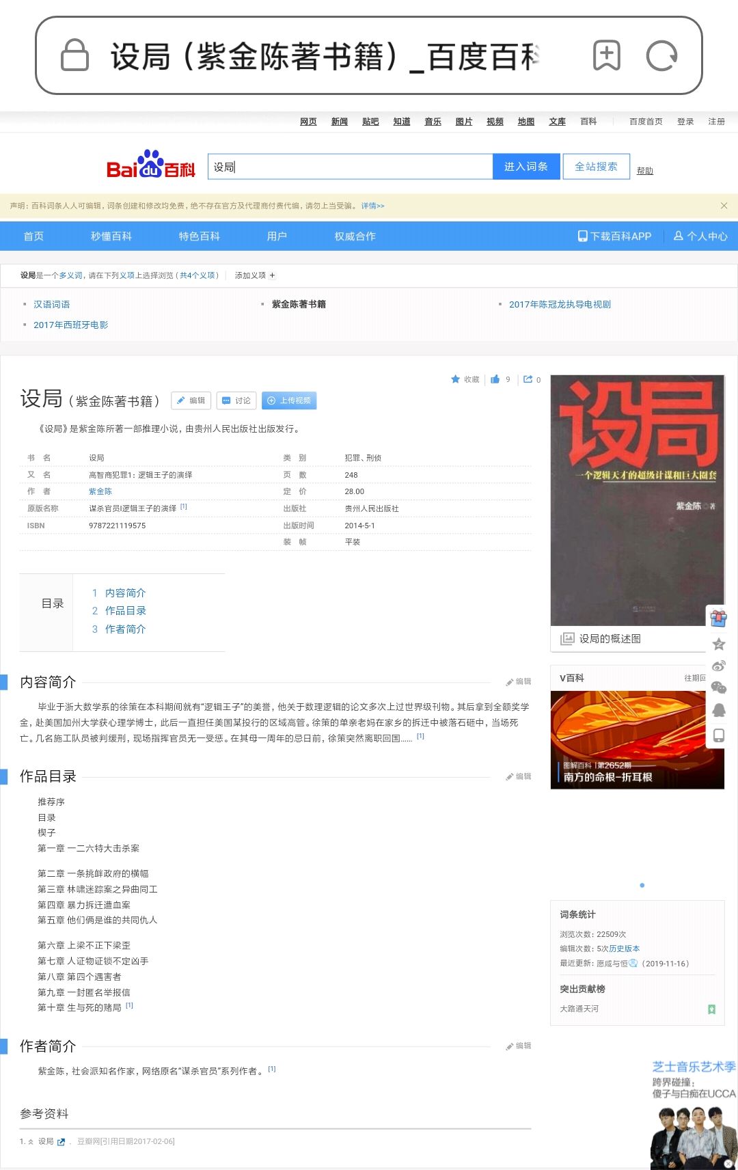Click the 讨论 button

pyautogui.click(x=236, y=400)
